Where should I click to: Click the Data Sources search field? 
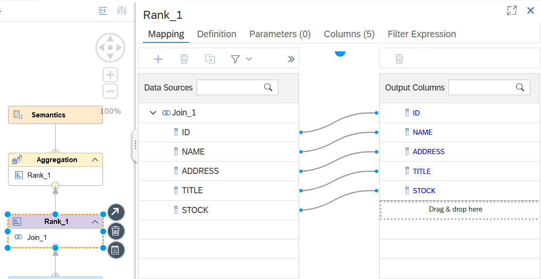tap(237, 87)
